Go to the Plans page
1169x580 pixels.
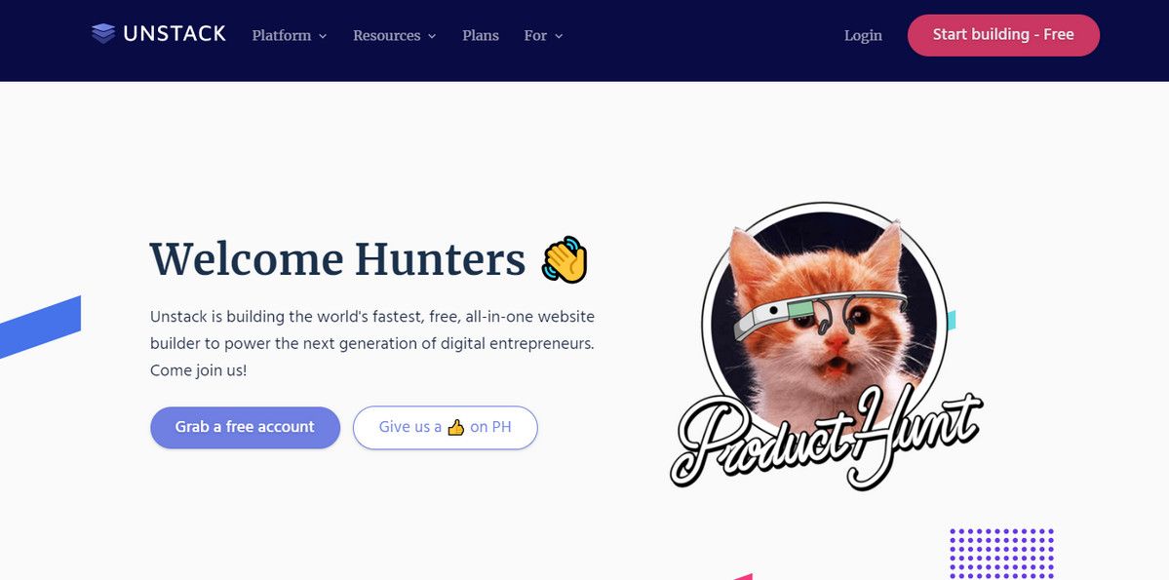(x=480, y=35)
